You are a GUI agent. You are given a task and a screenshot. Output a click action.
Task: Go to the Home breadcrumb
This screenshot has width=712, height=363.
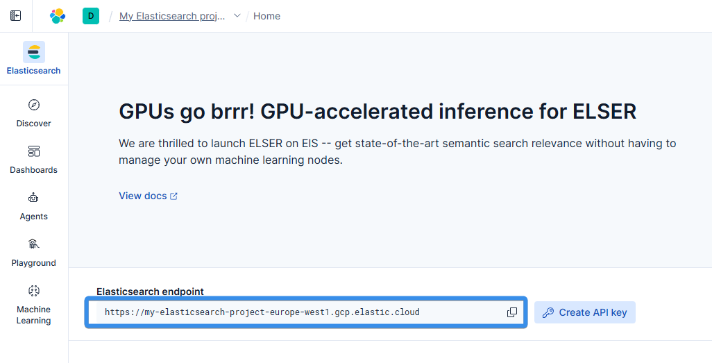(x=266, y=16)
